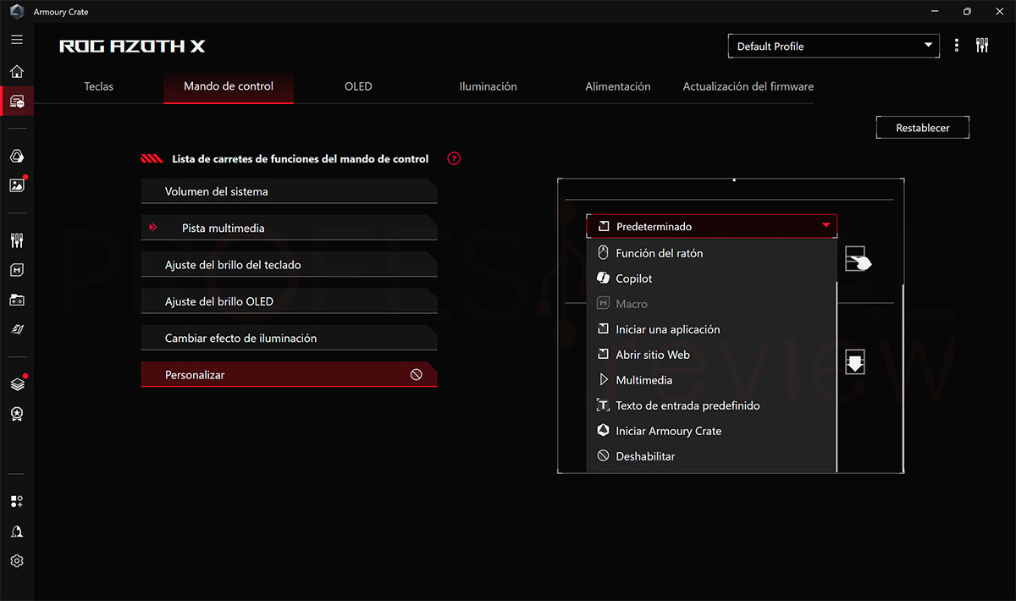Switch to the Teclas tab
The height and width of the screenshot is (601, 1016).
point(99,86)
